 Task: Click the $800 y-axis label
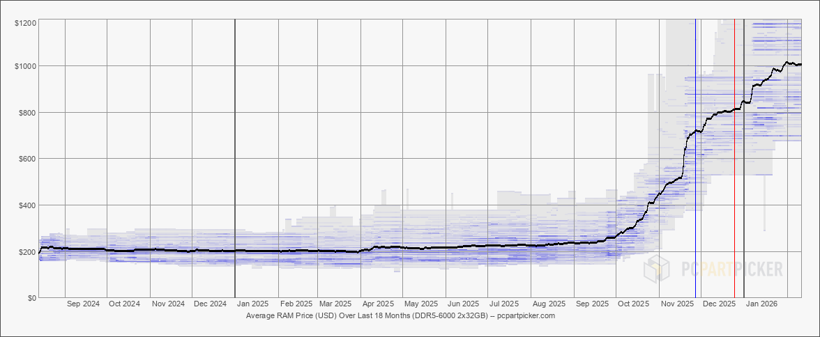point(26,113)
